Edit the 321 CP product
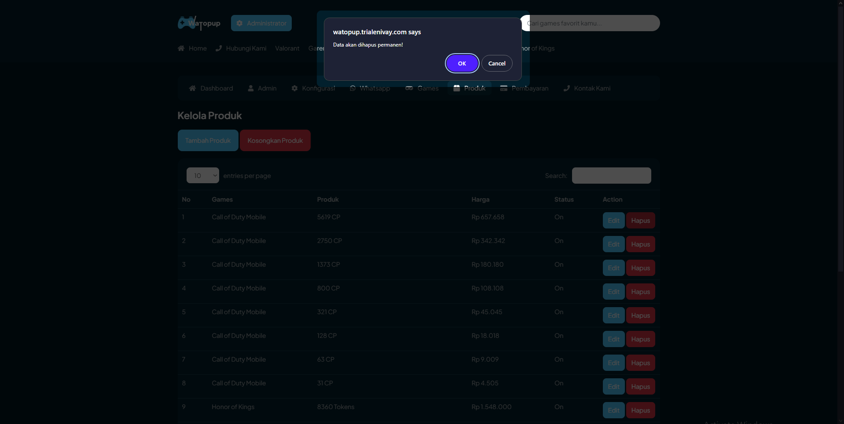Screen dimensions: 844x424 coord(613,315)
